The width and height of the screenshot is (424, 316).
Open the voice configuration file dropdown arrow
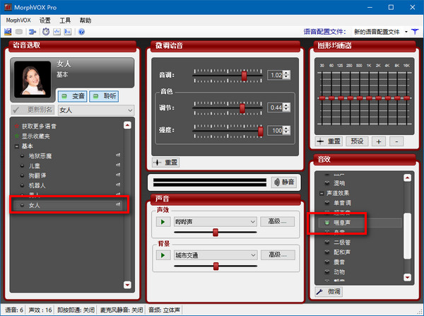coord(406,32)
